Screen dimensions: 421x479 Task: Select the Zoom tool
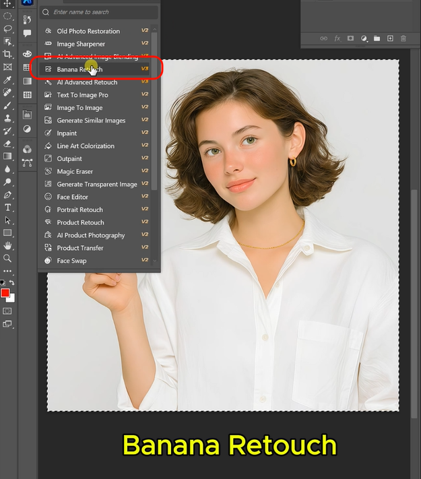tap(7, 259)
